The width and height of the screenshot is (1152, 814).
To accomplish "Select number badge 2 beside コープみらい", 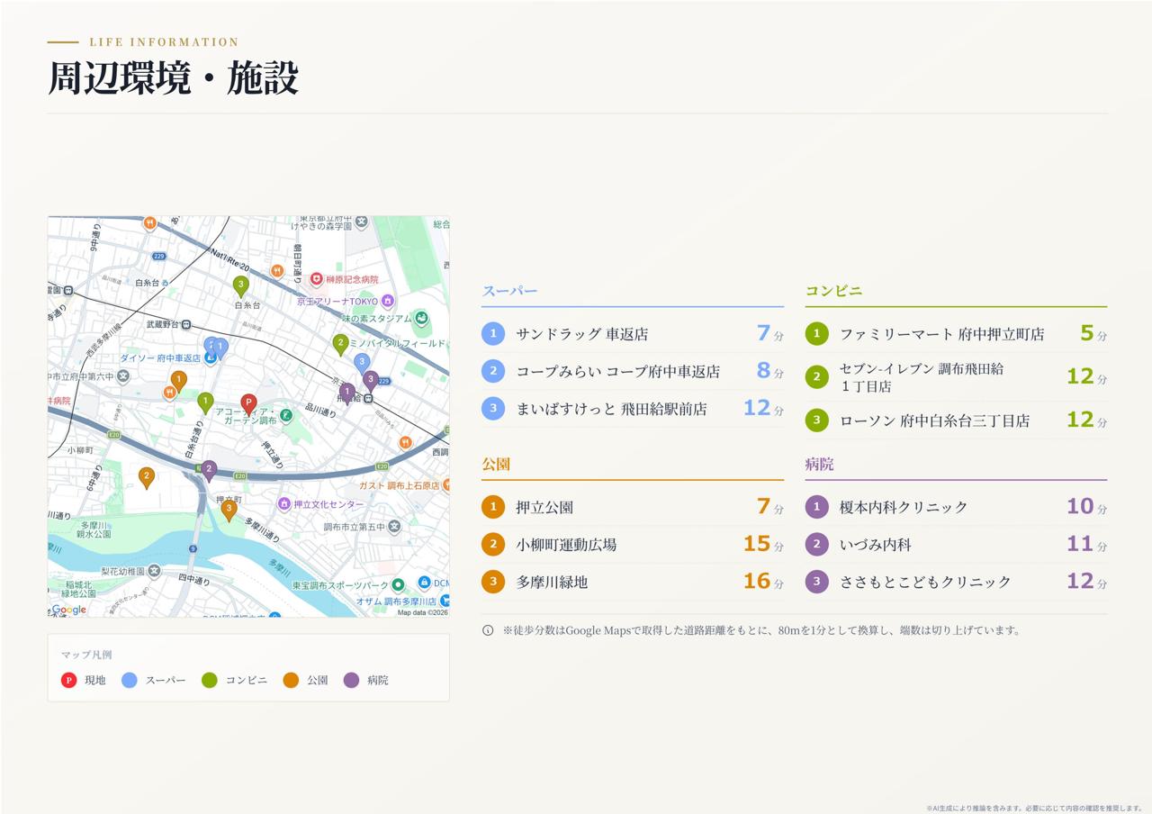I will [493, 371].
